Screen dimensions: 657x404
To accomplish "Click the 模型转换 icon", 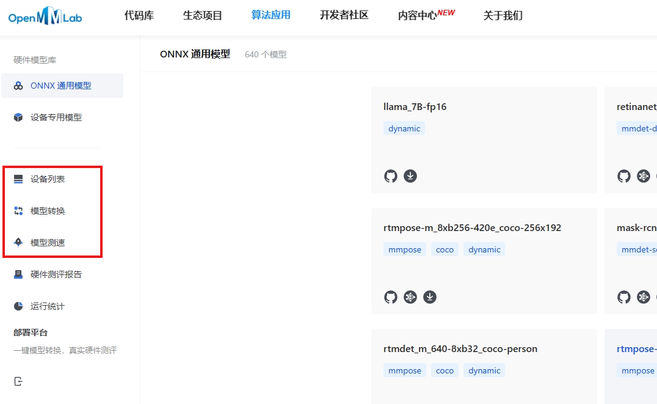I will point(18,211).
